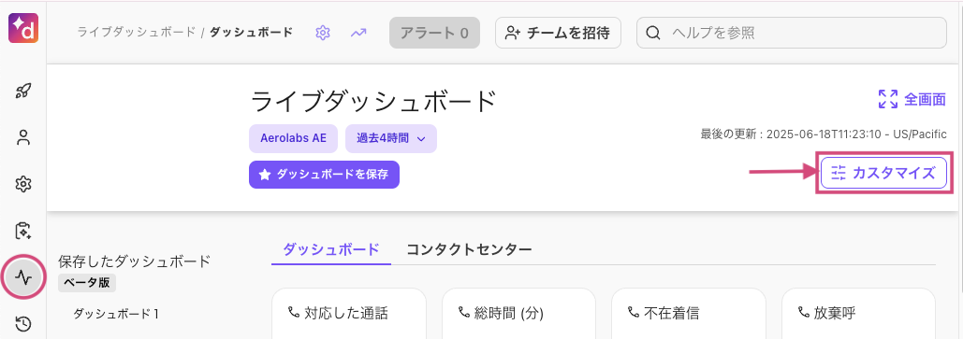Image resolution: width=963 pixels, height=339 pixels.
Task: Open the clipboard AI sidebar icon
Action: click(x=23, y=231)
